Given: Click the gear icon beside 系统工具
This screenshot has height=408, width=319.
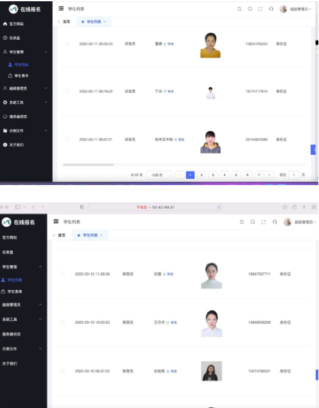Looking at the screenshot, I should click(x=5, y=103).
